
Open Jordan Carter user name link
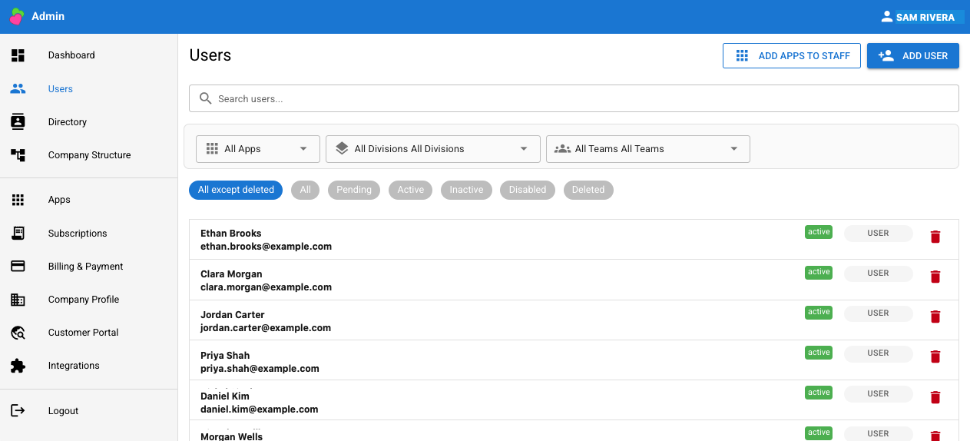pyautogui.click(x=233, y=315)
